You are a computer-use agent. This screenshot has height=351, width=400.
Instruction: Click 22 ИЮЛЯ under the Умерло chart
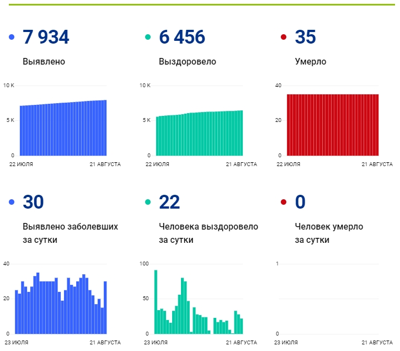tap(288, 164)
